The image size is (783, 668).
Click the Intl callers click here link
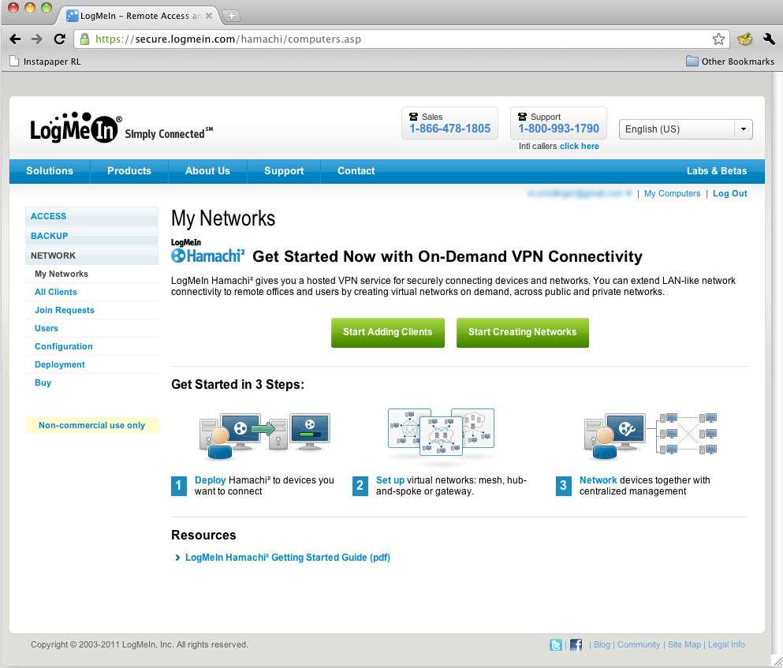[580, 146]
